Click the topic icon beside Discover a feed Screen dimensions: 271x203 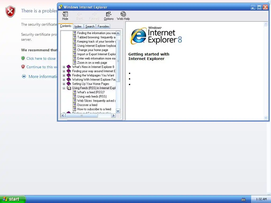tap(74, 105)
